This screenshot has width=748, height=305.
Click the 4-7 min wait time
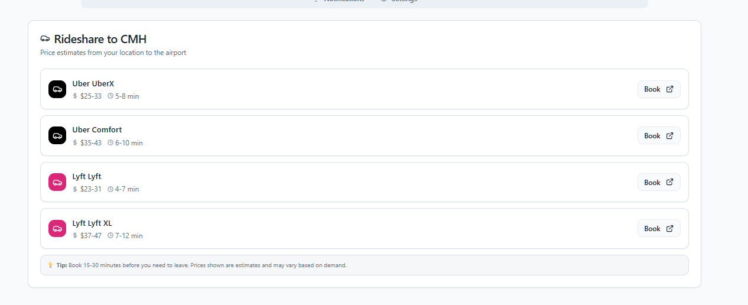pos(127,189)
